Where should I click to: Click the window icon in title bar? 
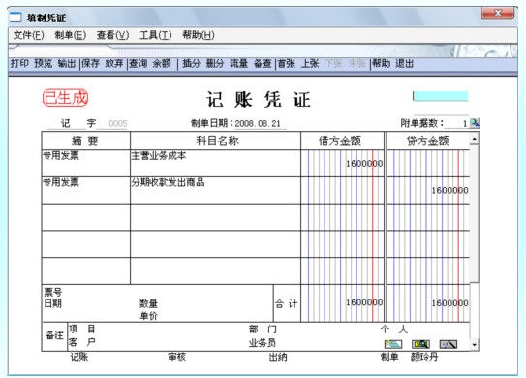point(15,17)
